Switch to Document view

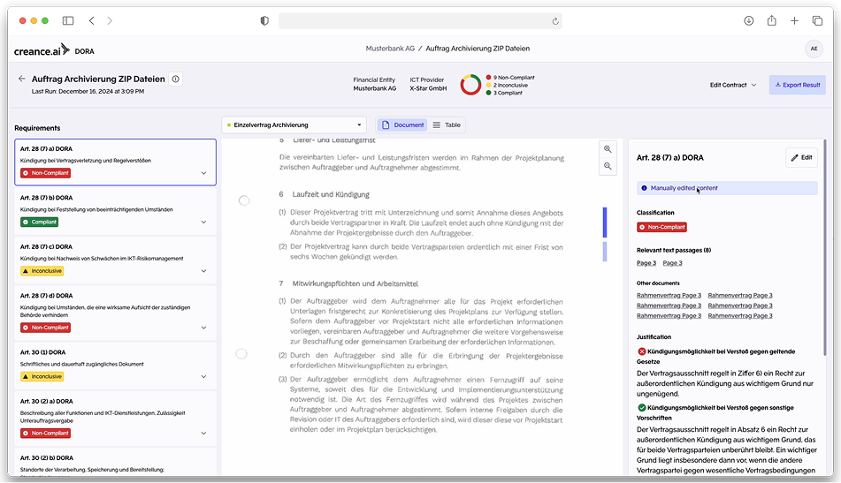[402, 125]
